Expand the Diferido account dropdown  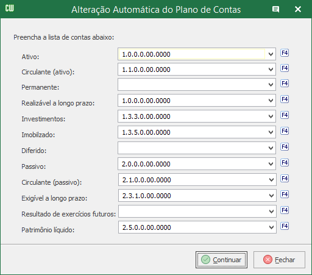coord(271,148)
